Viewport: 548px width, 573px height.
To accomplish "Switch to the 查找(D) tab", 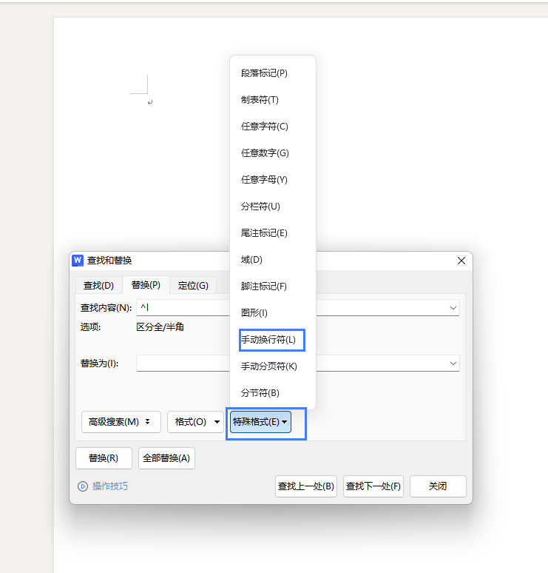I will 98,285.
